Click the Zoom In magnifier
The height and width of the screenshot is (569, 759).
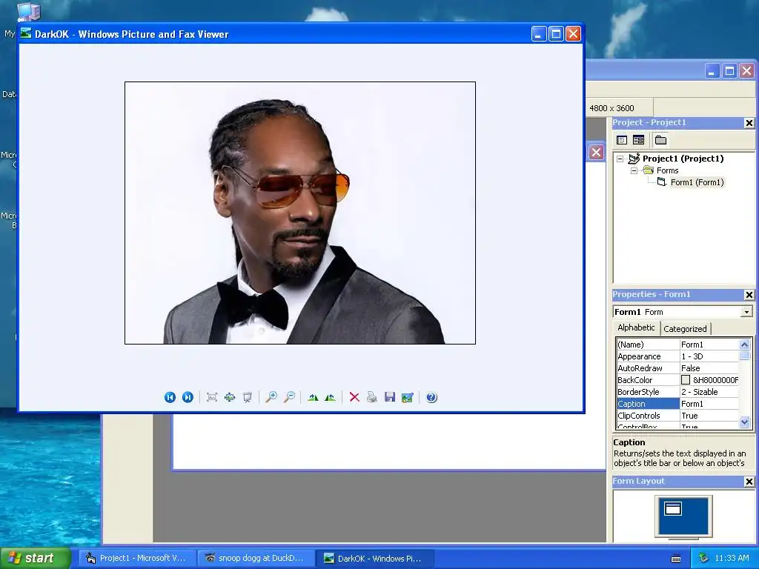coord(271,397)
